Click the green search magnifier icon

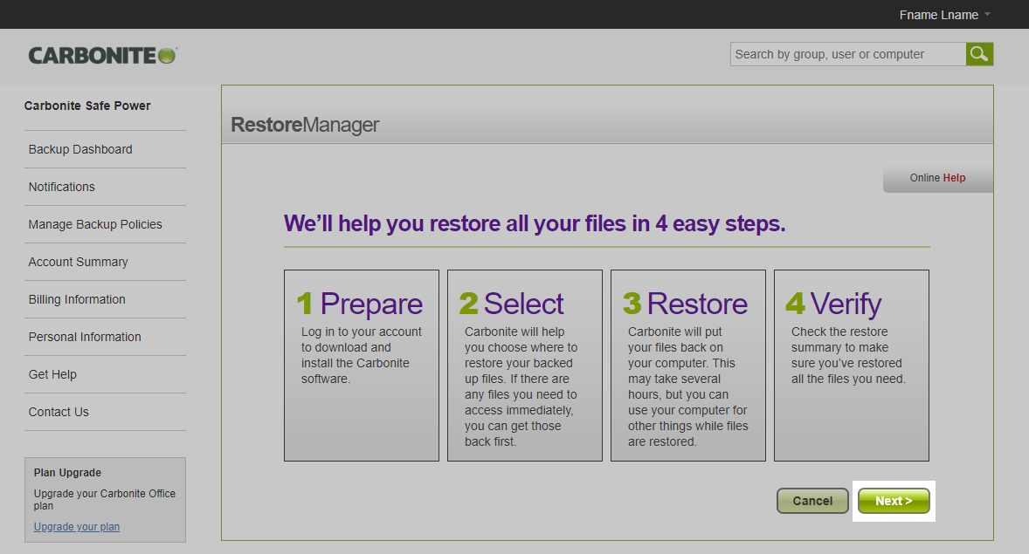click(x=979, y=54)
